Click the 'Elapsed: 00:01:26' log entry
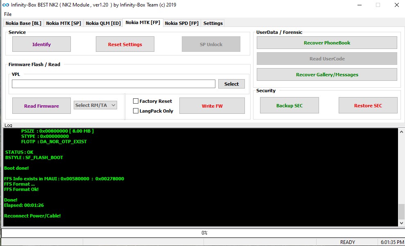Image resolution: width=405 pixels, height=246 pixels. pyautogui.click(x=24, y=205)
